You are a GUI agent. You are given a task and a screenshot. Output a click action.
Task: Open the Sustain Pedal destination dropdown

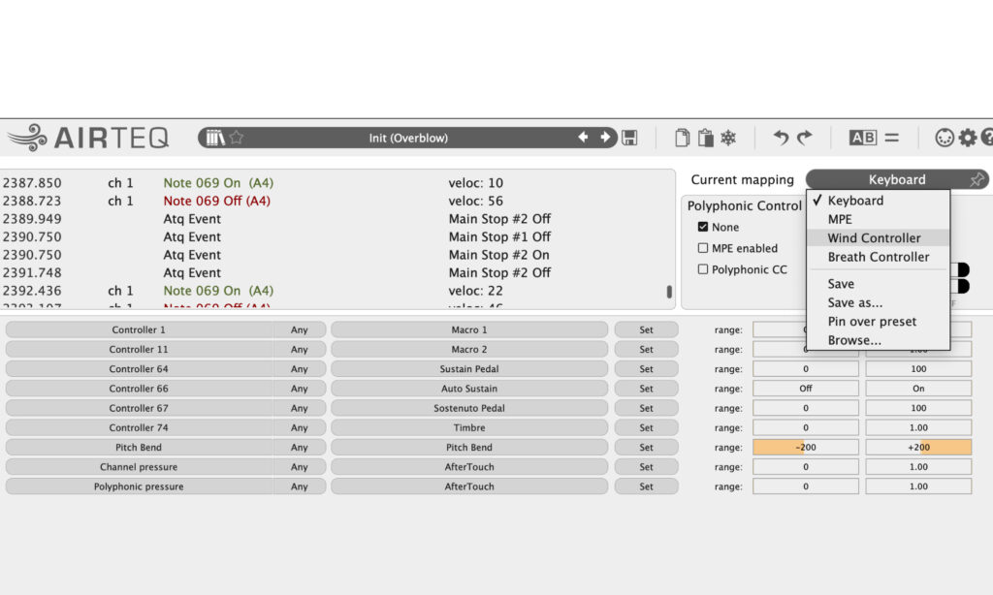pyautogui.click(x=469, y=369)
